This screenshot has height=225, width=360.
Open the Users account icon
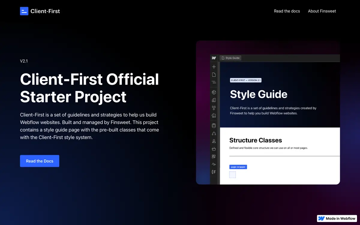click(x=214, y=141)
